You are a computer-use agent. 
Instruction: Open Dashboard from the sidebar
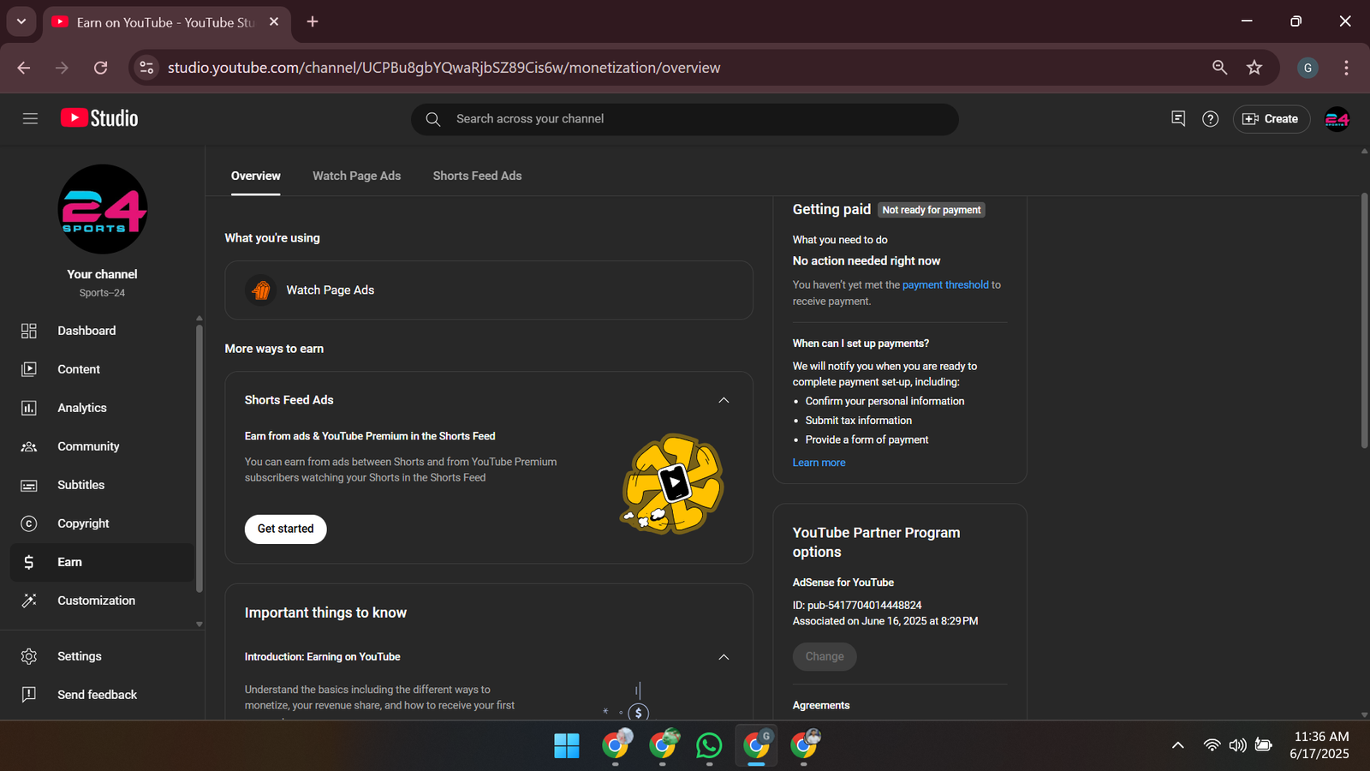103,331
